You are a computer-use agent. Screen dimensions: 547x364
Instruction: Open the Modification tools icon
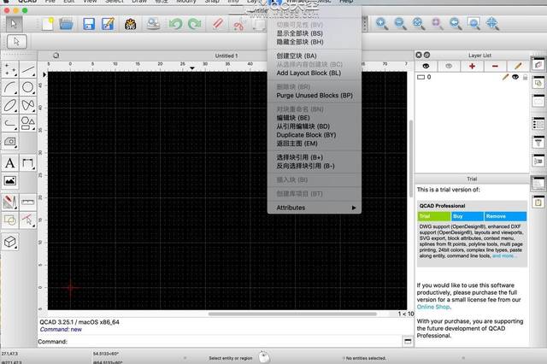[x=10, y=202]
